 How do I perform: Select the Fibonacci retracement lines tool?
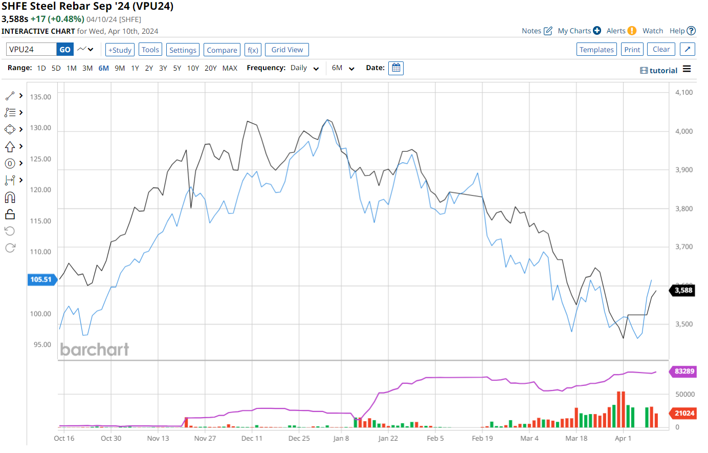pyautogui.click(x=10, y=113)
